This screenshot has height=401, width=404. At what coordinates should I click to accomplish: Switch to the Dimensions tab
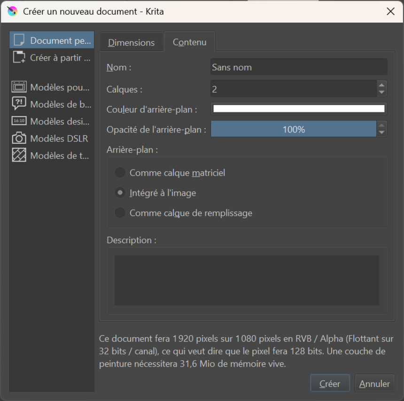click(131, 43)
